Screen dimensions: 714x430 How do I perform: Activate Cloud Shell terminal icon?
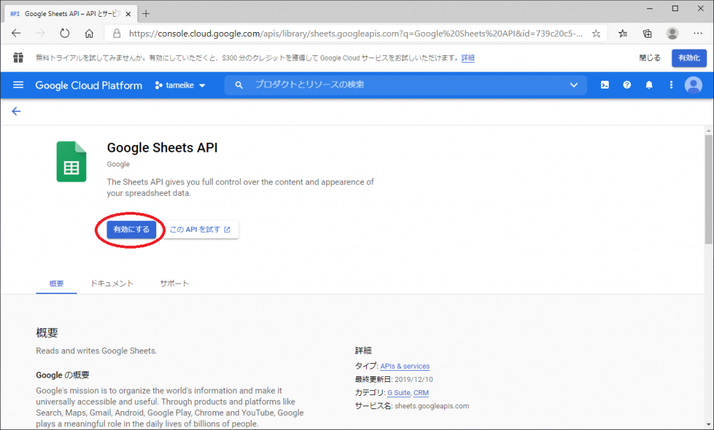coord(605,85)
